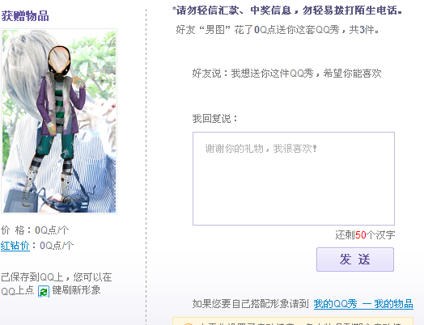Open the 红钻价 link

(15, 246)
